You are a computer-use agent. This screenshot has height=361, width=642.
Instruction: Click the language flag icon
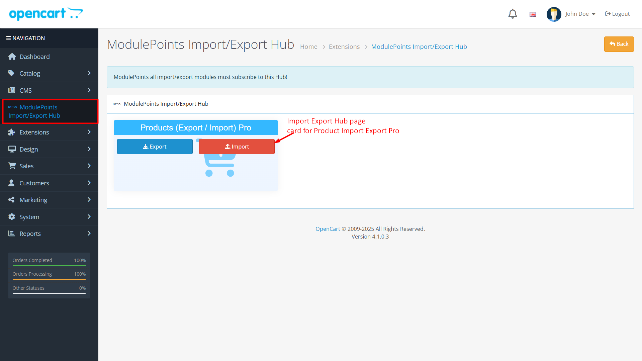point(533,14)
